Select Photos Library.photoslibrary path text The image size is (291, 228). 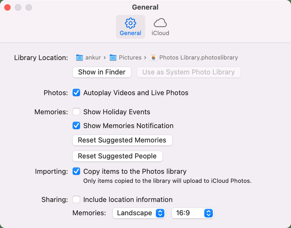point(199,57)
